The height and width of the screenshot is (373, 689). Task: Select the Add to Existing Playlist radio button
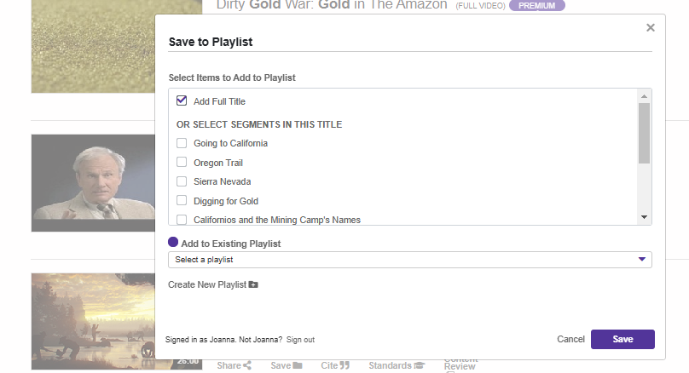click(x=173, y=243)
